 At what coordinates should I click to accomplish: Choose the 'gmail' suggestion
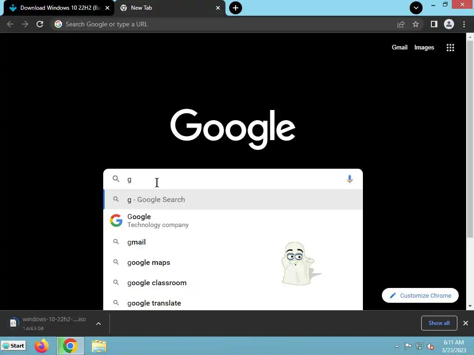tap(233, 242)
